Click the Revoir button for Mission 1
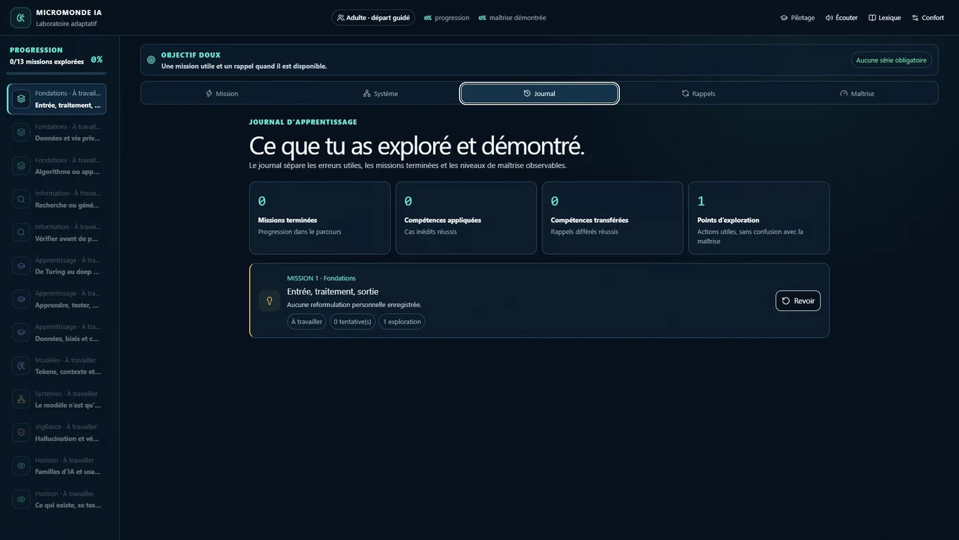Image resolution: width=959 pixels, height=540 pixels. pos(798,301)
